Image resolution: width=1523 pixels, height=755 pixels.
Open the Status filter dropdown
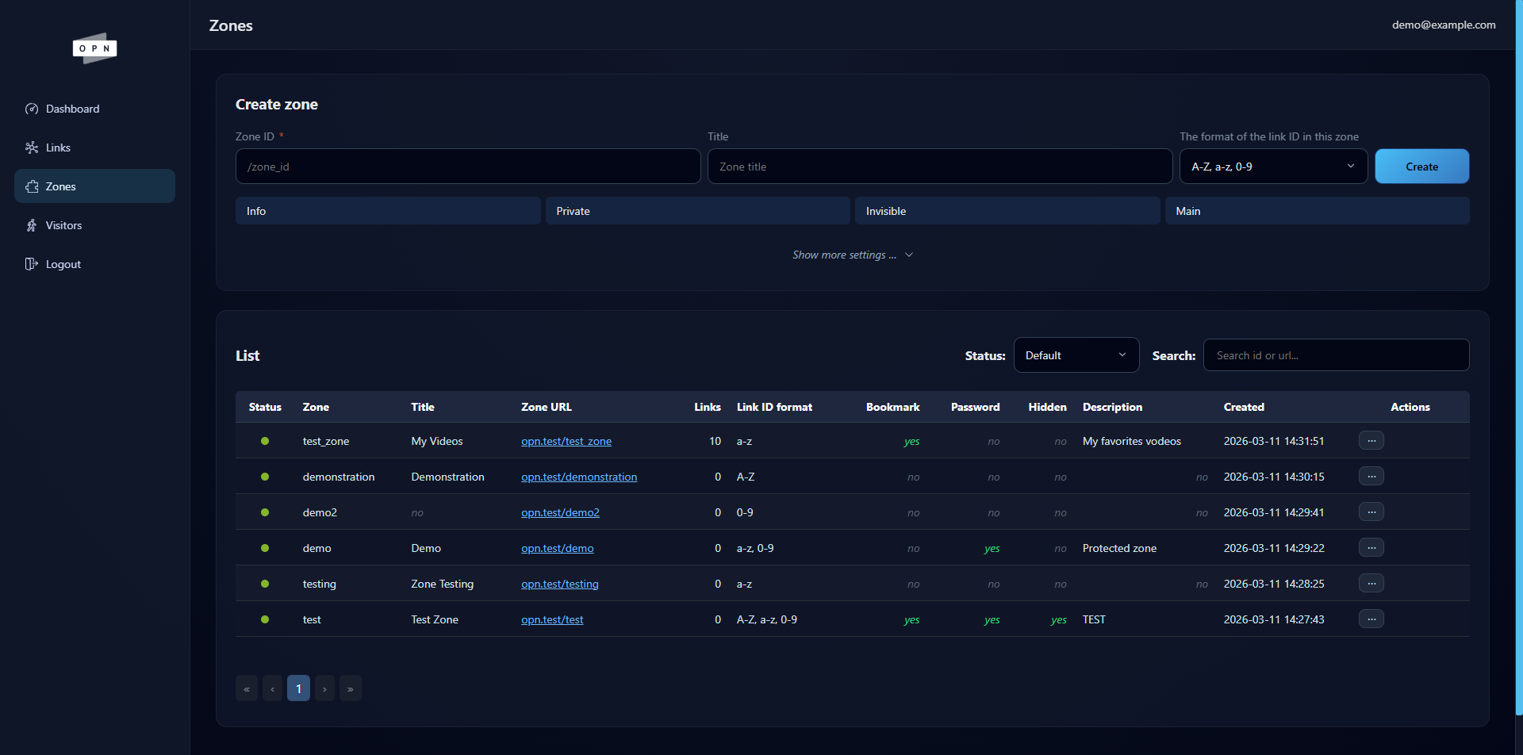tap(1076, 355)
